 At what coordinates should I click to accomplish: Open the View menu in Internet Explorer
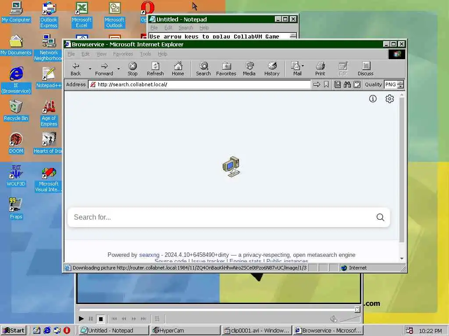[x=101, y=54]
